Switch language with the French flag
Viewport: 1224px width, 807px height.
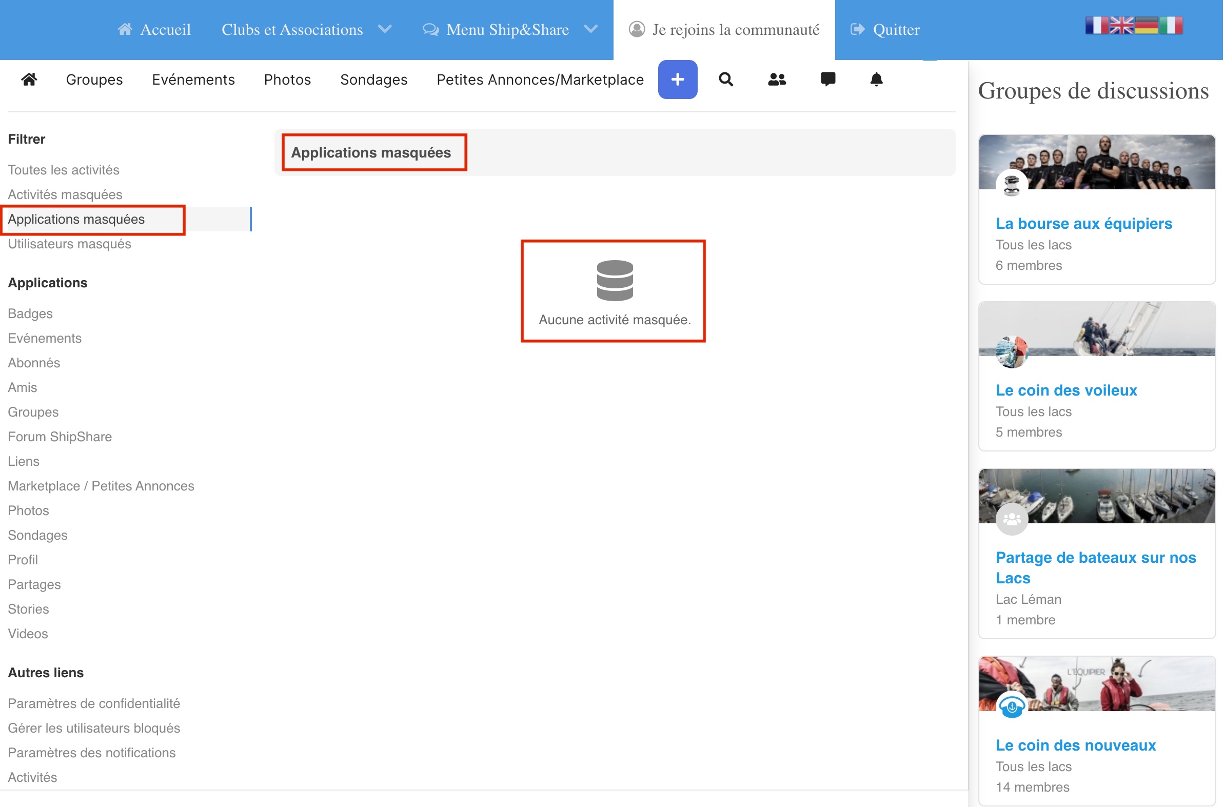[x=1096, y=25]
